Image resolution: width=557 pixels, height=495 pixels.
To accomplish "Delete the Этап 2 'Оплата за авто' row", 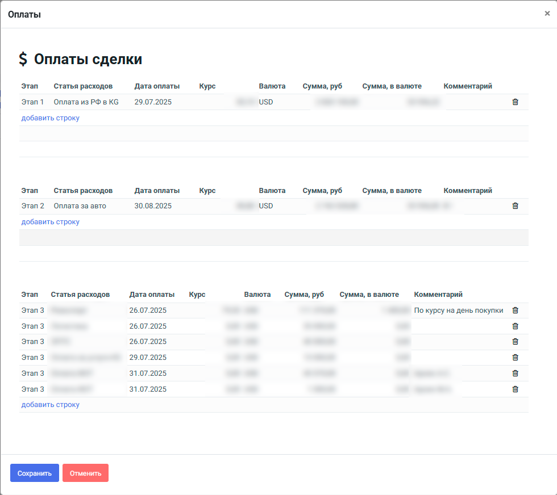I will (x=515, y=206).
